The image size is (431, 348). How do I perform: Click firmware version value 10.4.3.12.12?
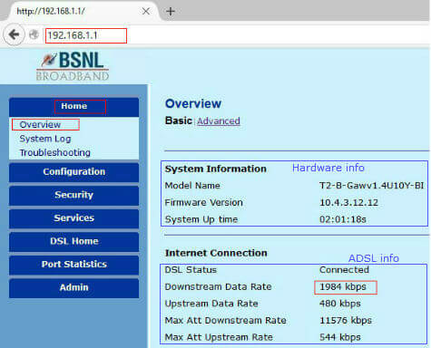coord(348,202)
